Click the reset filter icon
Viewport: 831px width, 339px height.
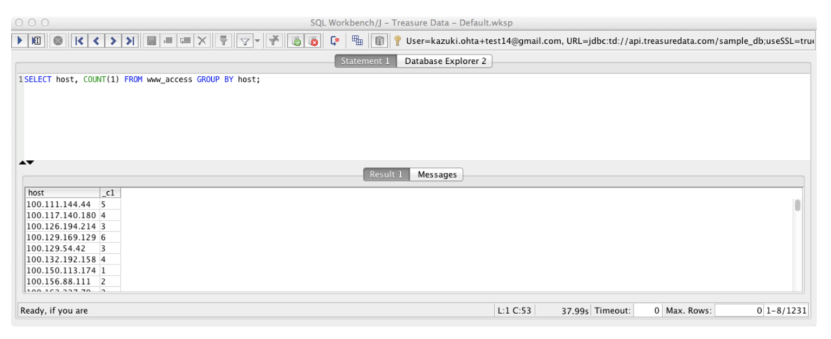pos(275,41)
